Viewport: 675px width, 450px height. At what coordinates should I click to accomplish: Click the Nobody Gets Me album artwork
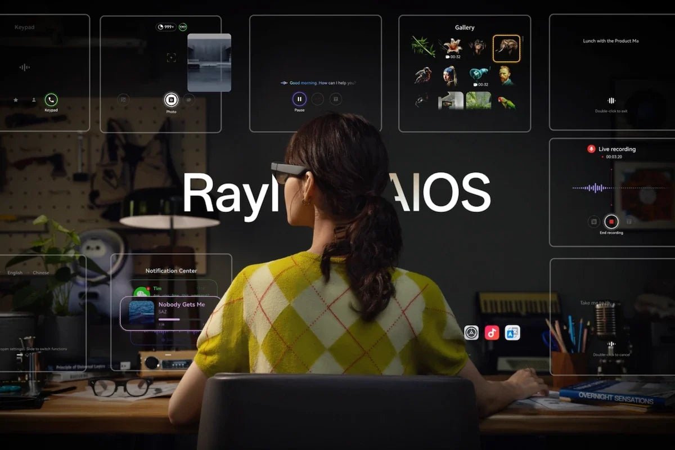tap(141, 312)
